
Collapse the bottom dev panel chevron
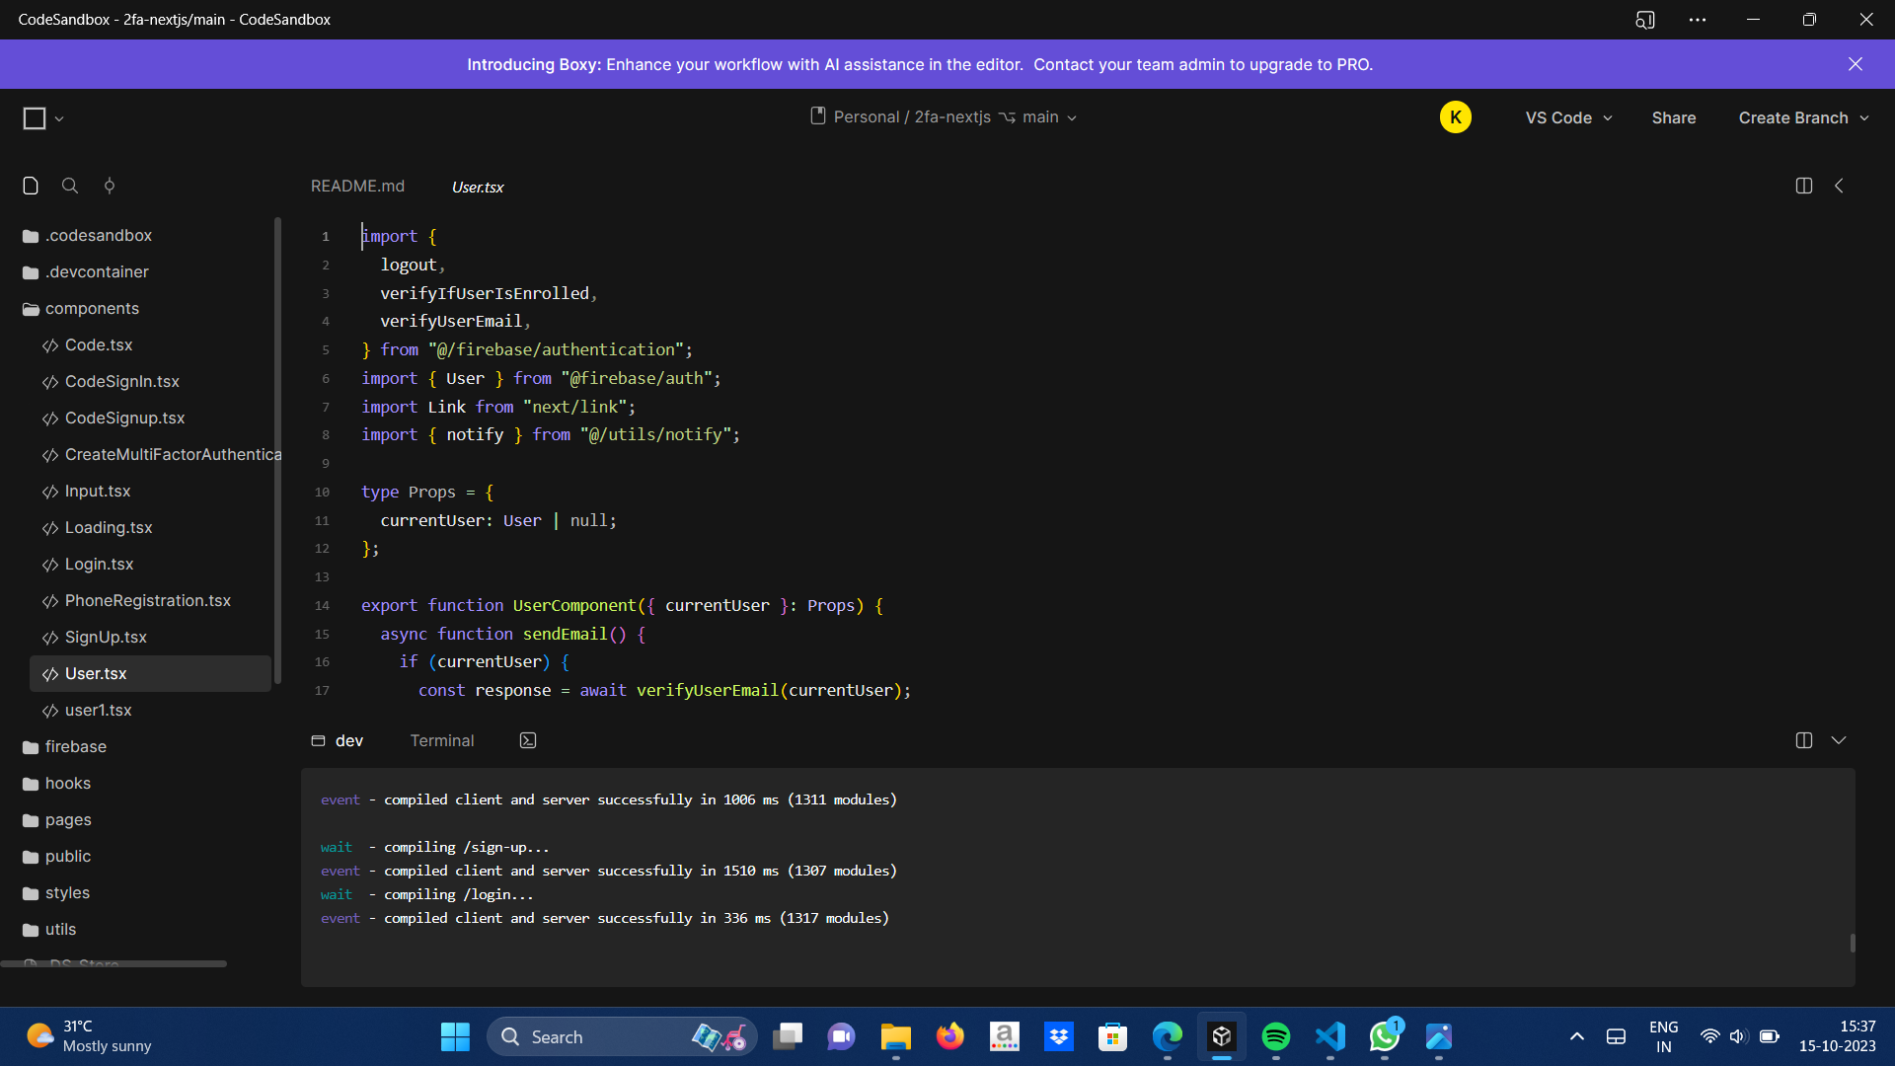tap(1839, 740)
